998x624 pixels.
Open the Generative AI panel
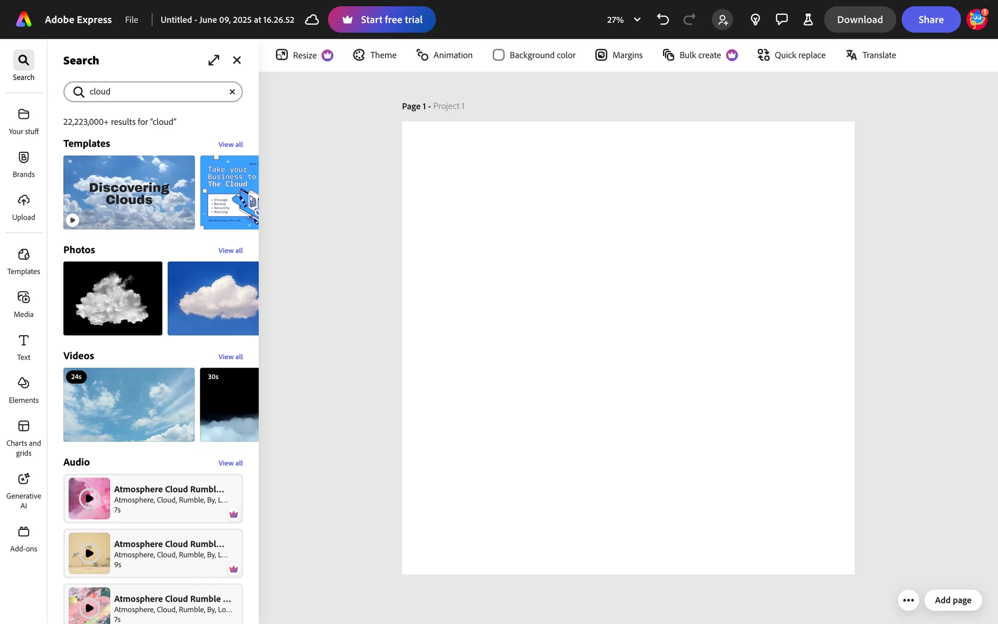(x=23, y=490)
